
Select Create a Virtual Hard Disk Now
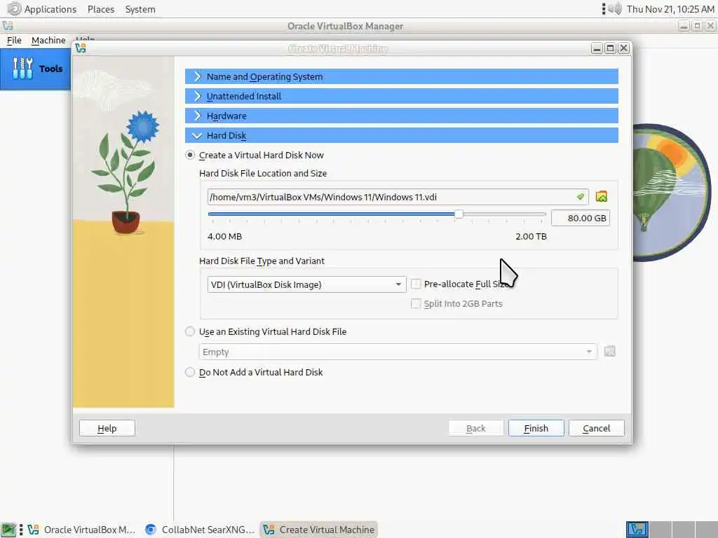(x=190, y=155)
